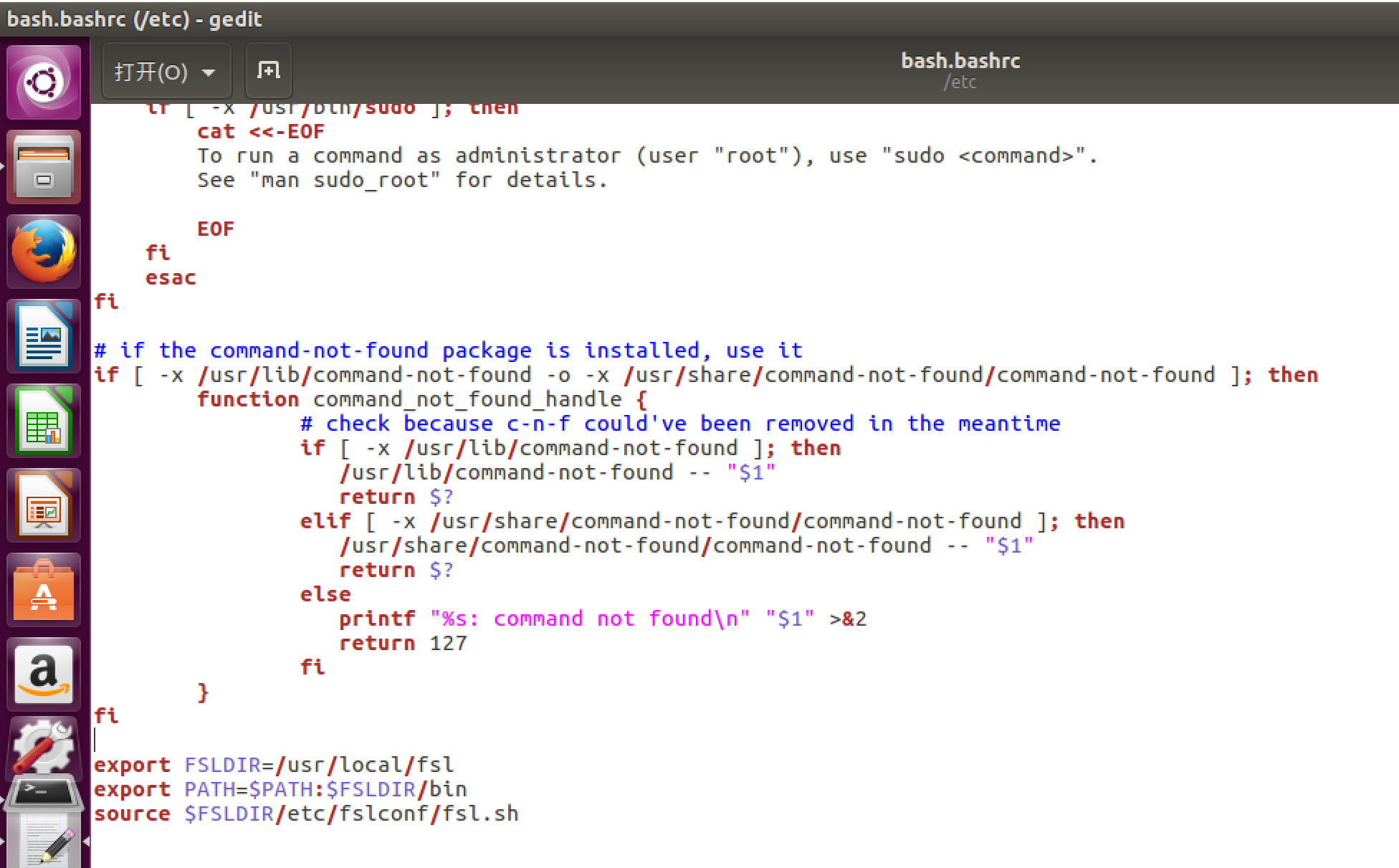
Task: Click the /etc path subtitle text
Action: [x=960, y=82]
